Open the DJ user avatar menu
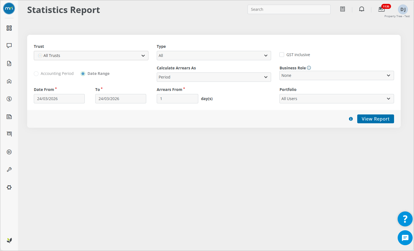Image resolution: width=414 pixels, height=251 pixels. (403, 9)
